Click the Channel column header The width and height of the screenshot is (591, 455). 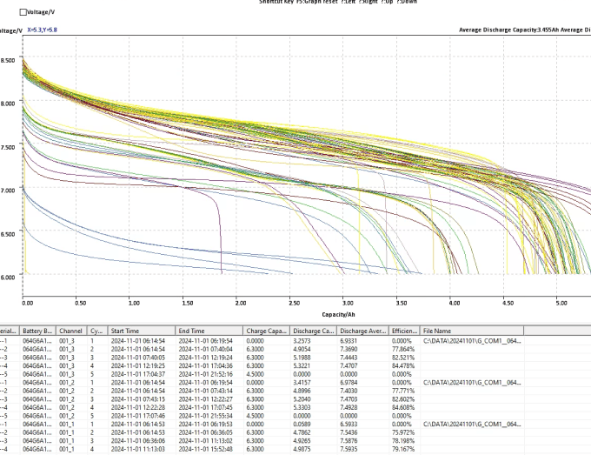pos(71,331)
